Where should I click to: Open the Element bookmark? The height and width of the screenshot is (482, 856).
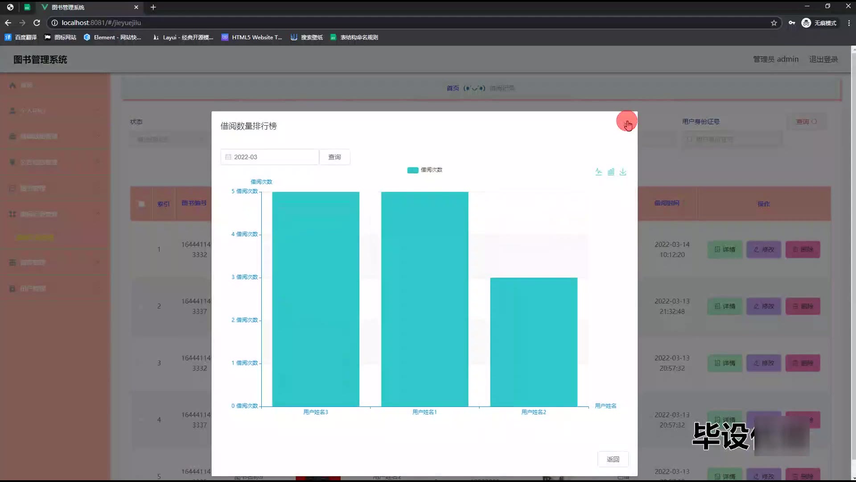(112, 37)
